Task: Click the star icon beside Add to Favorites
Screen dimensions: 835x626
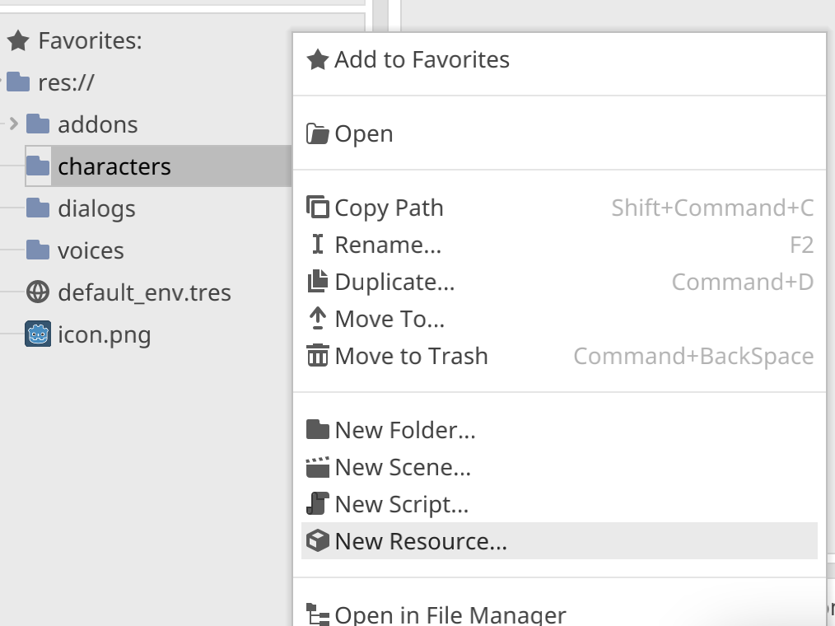Action: coord(317,60)
